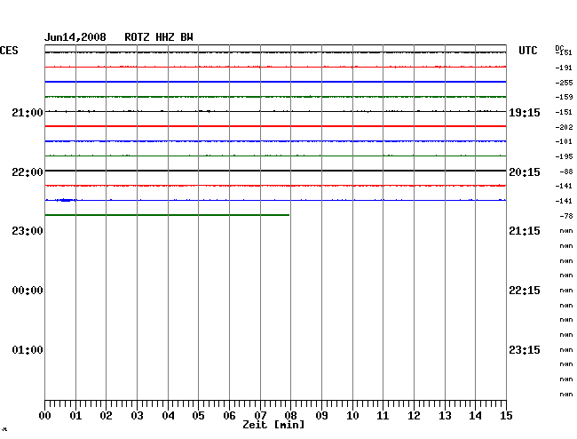Select minute axis tick label 04
This screenshot has height=439, width=577.
pos(168,416)
